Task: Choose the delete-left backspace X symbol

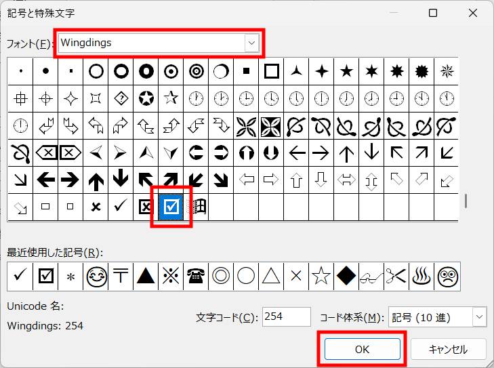Action: tap(45, 153)
